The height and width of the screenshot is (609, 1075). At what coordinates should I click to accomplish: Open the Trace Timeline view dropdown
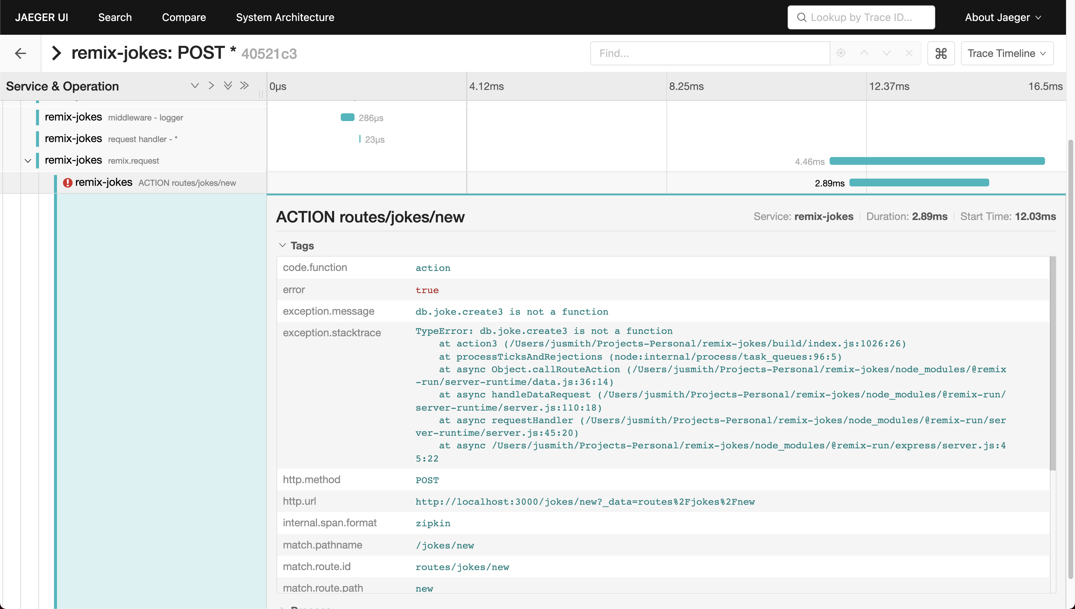(1007, 53)
